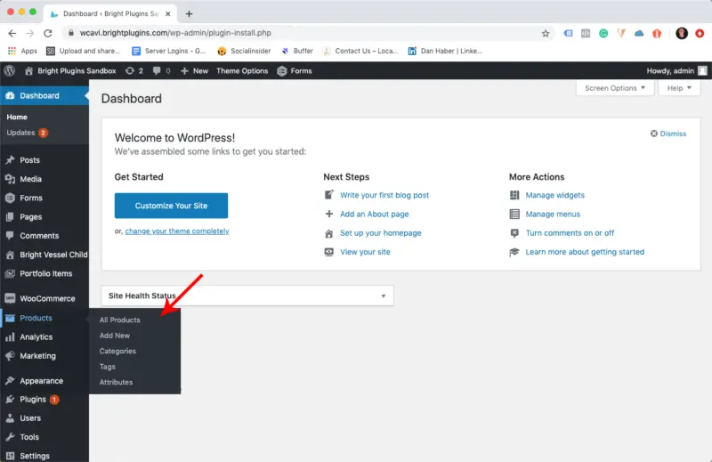Expand the Help dropdown tab
This screenshot has width=712, height=462.
click(x=679, y=88)
